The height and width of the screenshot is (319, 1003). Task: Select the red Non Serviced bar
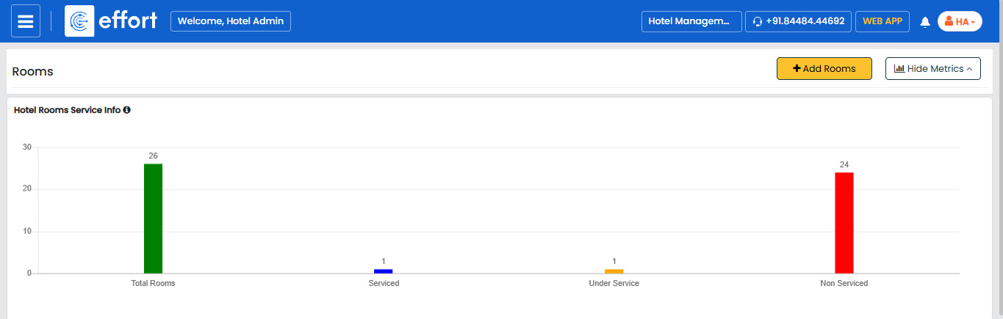pyautogui.click(x=844, y=223)
